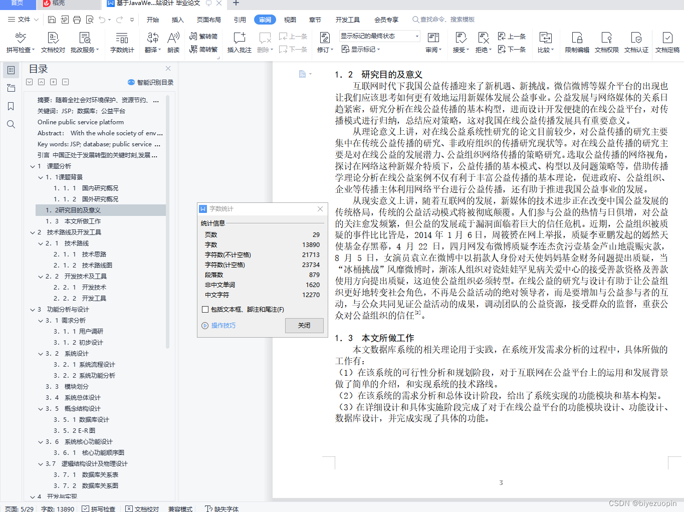
Task: Go to 下一条 next change
Action: click(512, 49)
